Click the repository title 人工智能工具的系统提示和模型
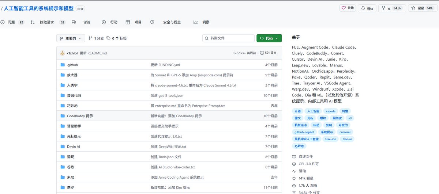Viewport: 439px width, 194px height. 38,8
